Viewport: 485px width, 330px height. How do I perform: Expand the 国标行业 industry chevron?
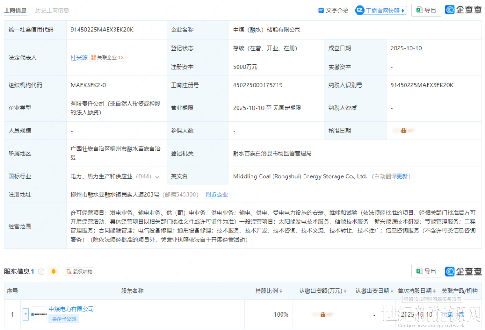tap(157, 177)
